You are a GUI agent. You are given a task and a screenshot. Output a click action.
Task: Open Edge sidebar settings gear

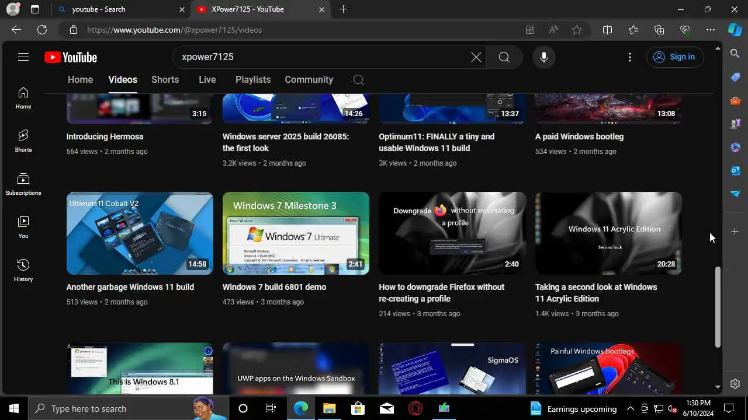coord(735,384)
